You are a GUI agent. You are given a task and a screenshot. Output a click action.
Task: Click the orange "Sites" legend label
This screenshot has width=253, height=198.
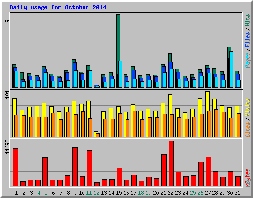pyautogui.click(x=248, y=130)
